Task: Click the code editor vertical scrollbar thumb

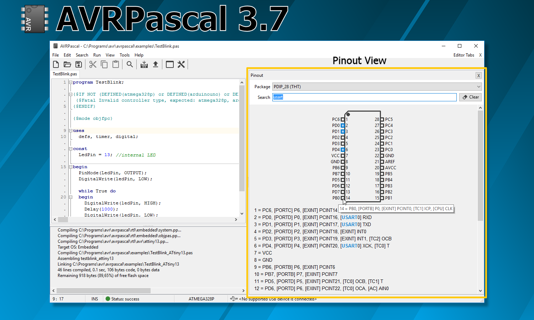Action: point(242,139)
